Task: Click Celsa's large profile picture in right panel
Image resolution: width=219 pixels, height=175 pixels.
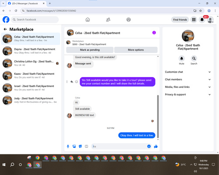Action: tap(188, 36)
